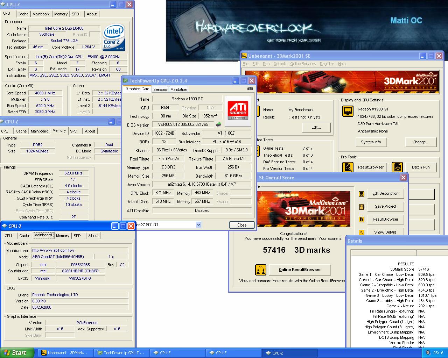
Task: Click Memory tab in middle CPU-Z window
Action: tap(59, 130)
